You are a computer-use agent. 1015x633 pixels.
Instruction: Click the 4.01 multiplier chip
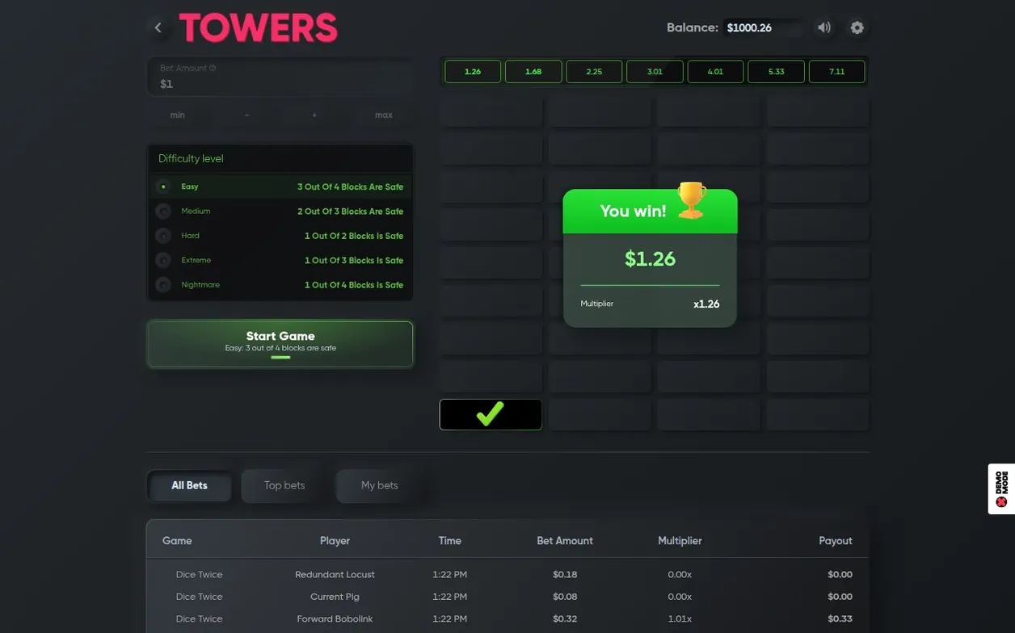[715, 72]
